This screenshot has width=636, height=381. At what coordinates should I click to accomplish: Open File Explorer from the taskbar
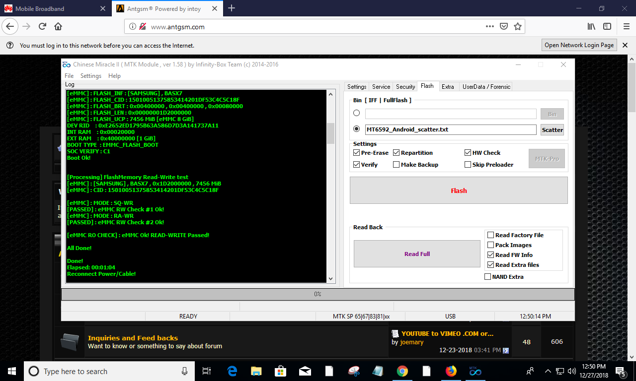256,371
